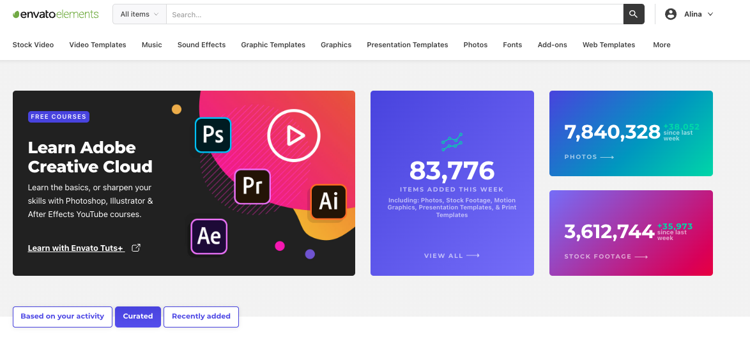Click the Premiere Pr icon
The width and height of the screenshot is (750, 339).
coord(252,186)
